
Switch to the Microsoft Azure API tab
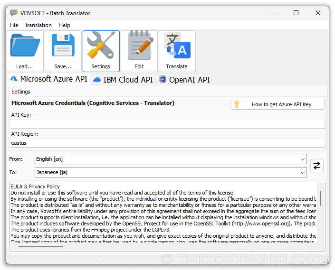(49, 79)
